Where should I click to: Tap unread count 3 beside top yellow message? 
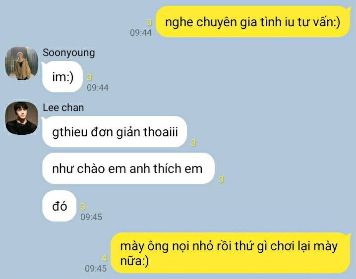[x=149, y=22]
